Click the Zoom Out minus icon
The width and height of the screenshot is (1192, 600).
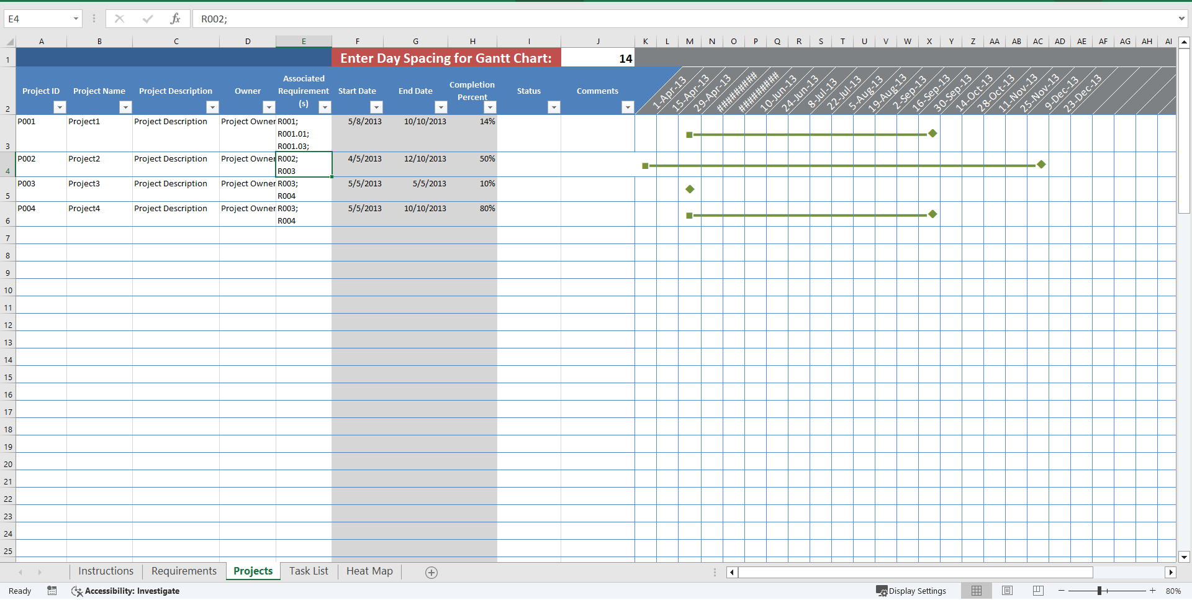pos(1062,591)
